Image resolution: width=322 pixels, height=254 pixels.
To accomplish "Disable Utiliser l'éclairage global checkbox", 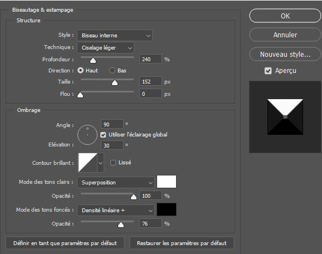I will click(x=103, y=135).
